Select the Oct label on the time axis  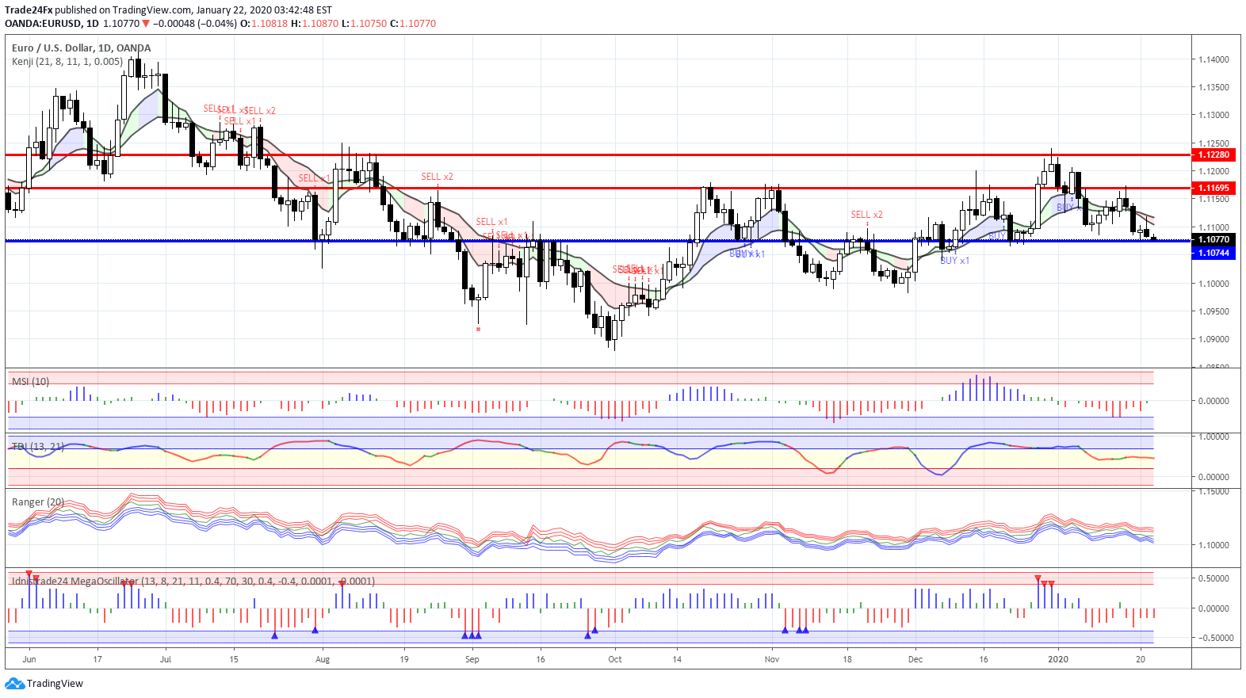click(615, 659)
